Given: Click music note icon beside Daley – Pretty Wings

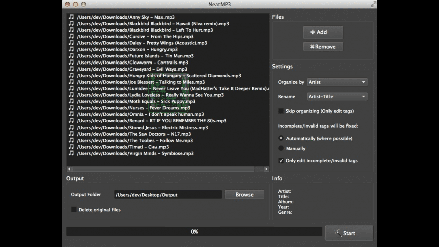Looking at the screenshot, I should 71,42.
